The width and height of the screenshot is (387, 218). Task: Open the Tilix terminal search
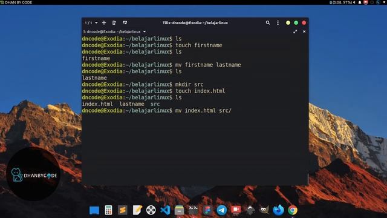268,23
